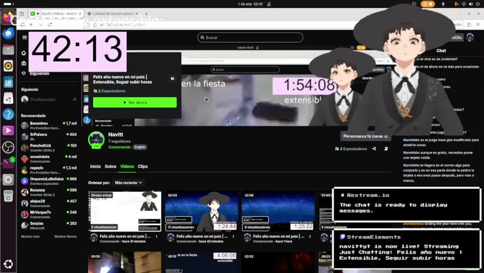This screenshot has height=273, width=484.
Task: Show Applications via Ubuntu logo button
Action: click(x=8, y=264)
